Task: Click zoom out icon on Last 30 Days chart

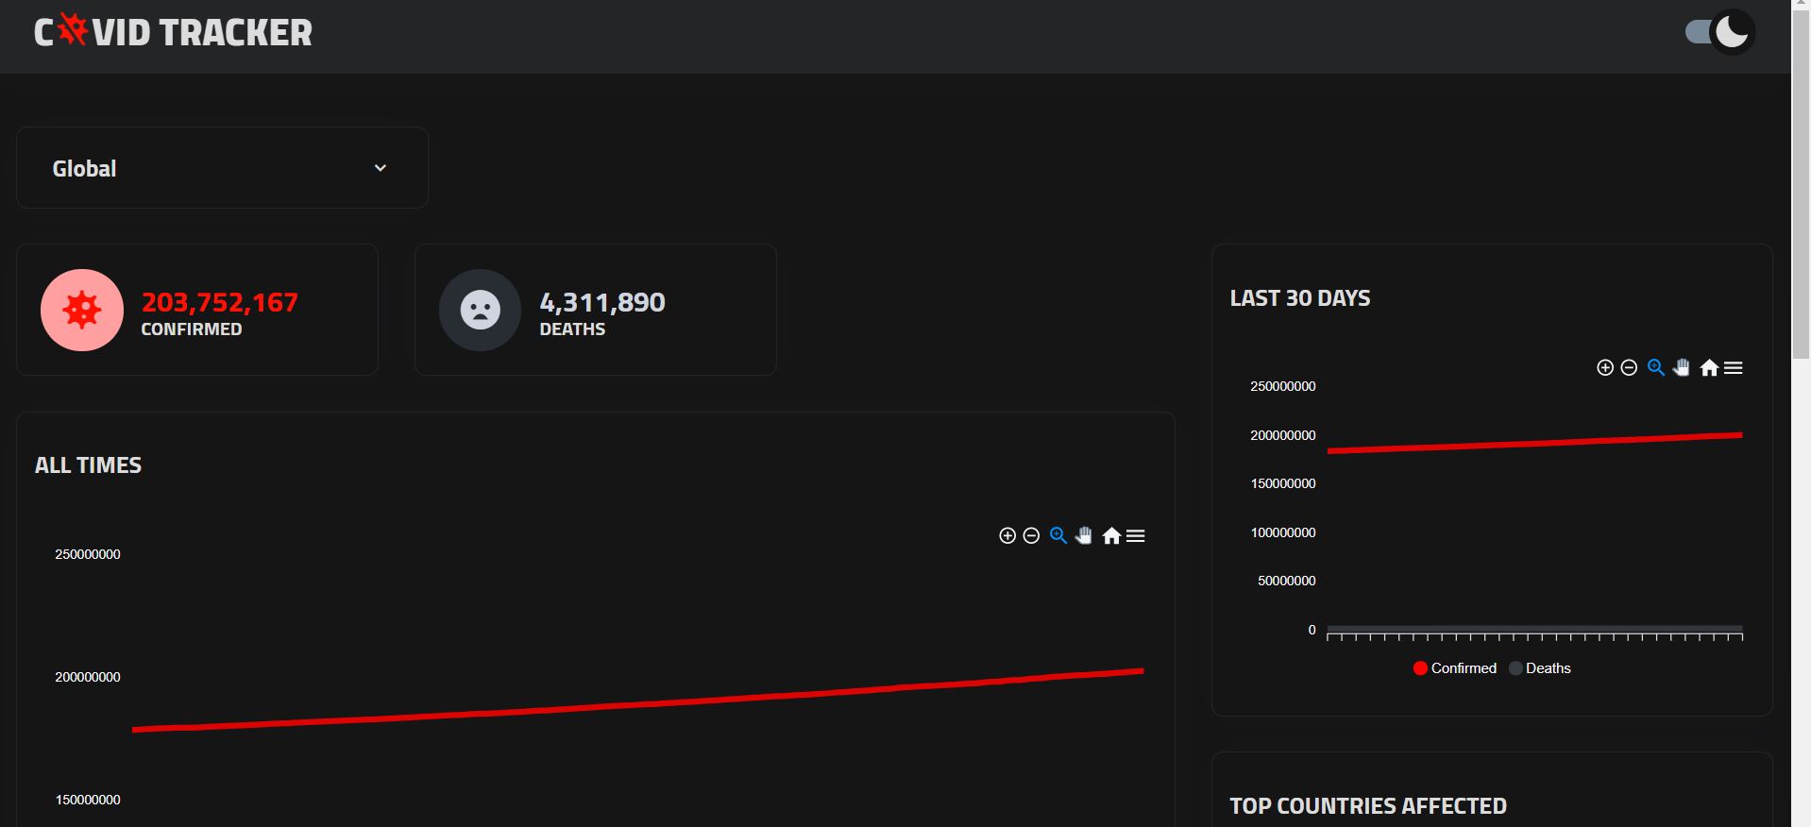Action: click(x=1629, y=368)
